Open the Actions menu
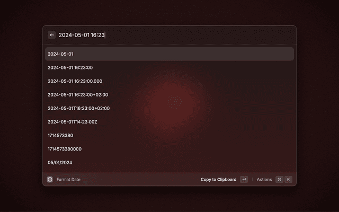Image resolution: width=339 pixels, height=212 pixels. point(264,180)
